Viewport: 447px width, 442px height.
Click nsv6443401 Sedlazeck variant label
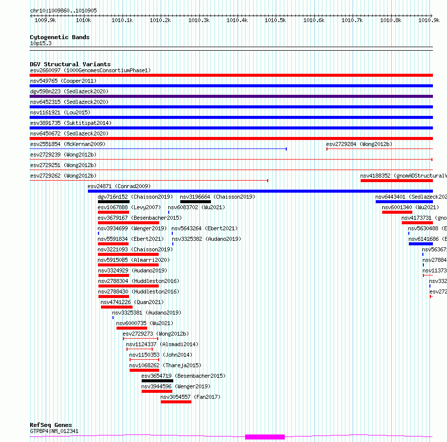coord(411,197)
